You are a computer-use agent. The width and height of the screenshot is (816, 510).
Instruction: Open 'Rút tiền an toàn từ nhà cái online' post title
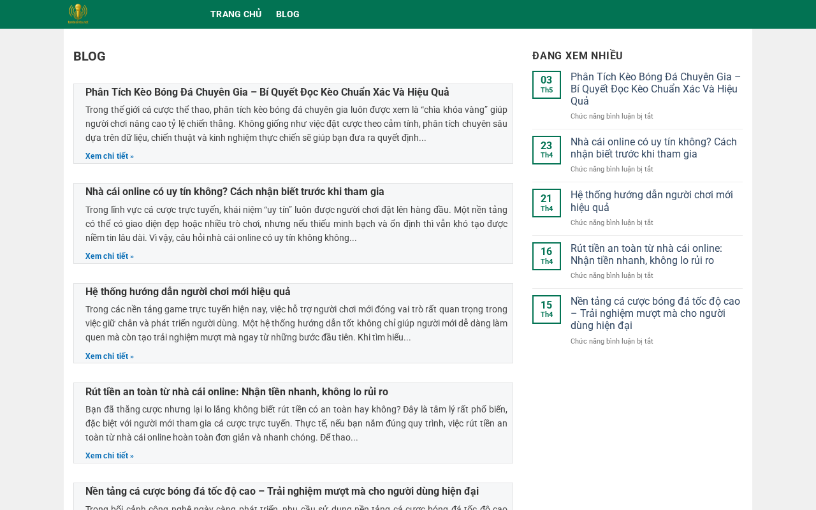pyautogui.click(x=237, y=391)
